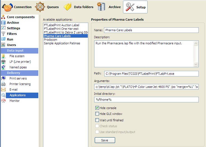Select the Filters funnel icon in sidebar
The width and height of the screenshot is (206, 147).
click(3, 34)
